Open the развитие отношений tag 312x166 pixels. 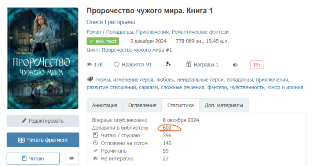(111, 87)
